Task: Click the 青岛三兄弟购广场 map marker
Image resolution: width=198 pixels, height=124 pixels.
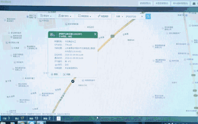Action: pyautogui.click(x=28, y=16)
